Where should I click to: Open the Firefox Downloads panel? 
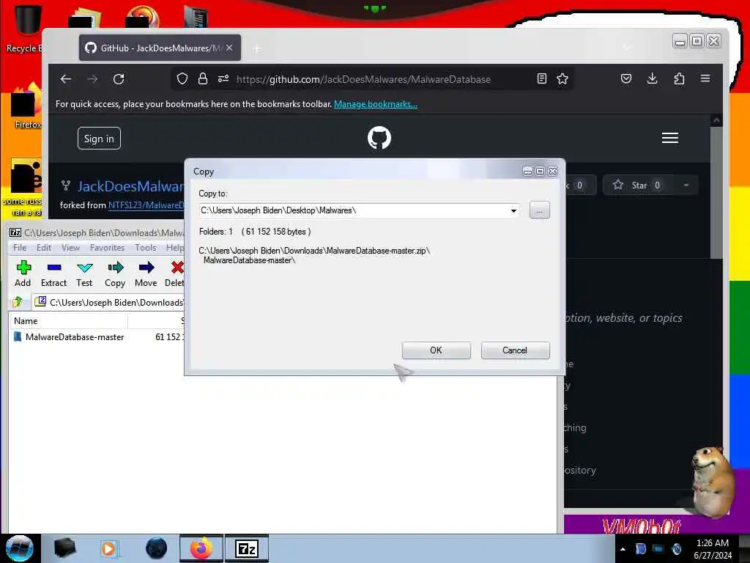(x=653, y=79)
